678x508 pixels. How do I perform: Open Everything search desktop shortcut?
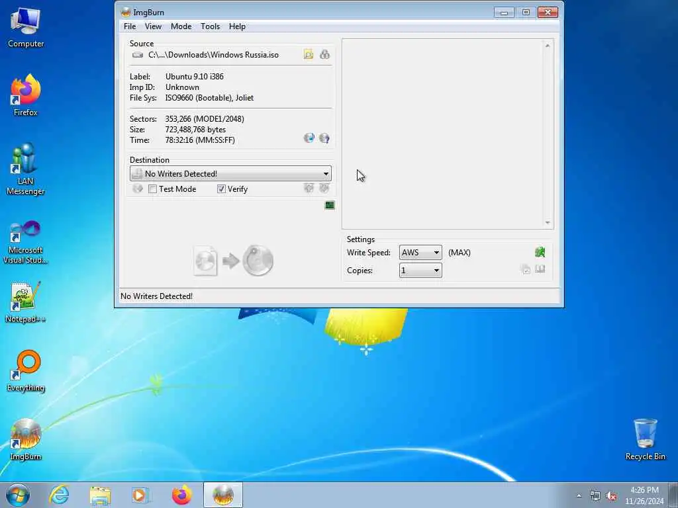click(x=26, y=370)
